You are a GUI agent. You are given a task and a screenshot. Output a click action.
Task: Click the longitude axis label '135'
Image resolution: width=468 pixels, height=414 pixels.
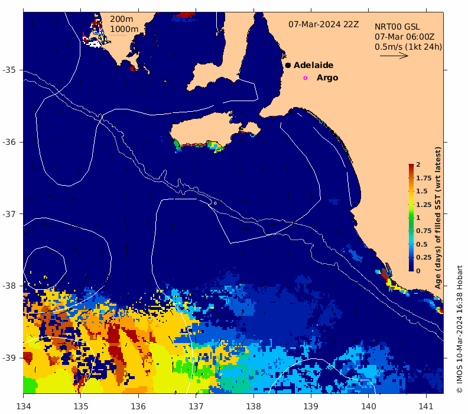click(x=81, y=406)
